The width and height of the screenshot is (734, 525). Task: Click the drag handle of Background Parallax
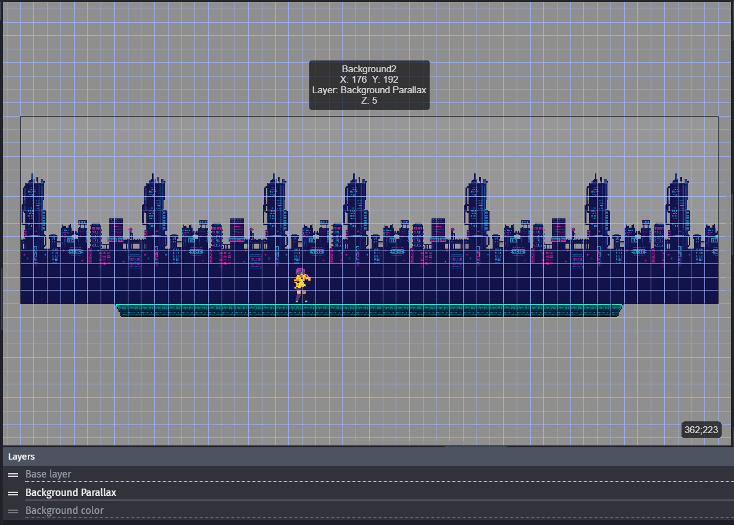coord(13,493)
